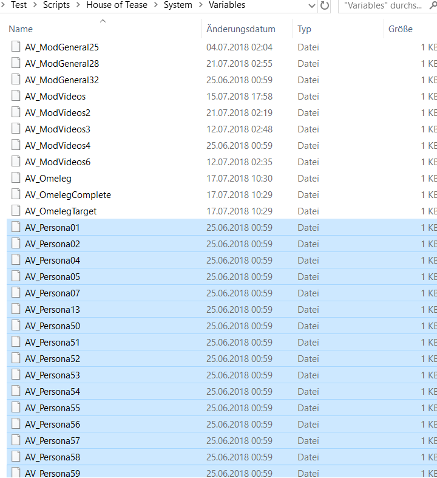Click the date 21.07.2018 02:19

pyautogui.click(x=239, y=113)
